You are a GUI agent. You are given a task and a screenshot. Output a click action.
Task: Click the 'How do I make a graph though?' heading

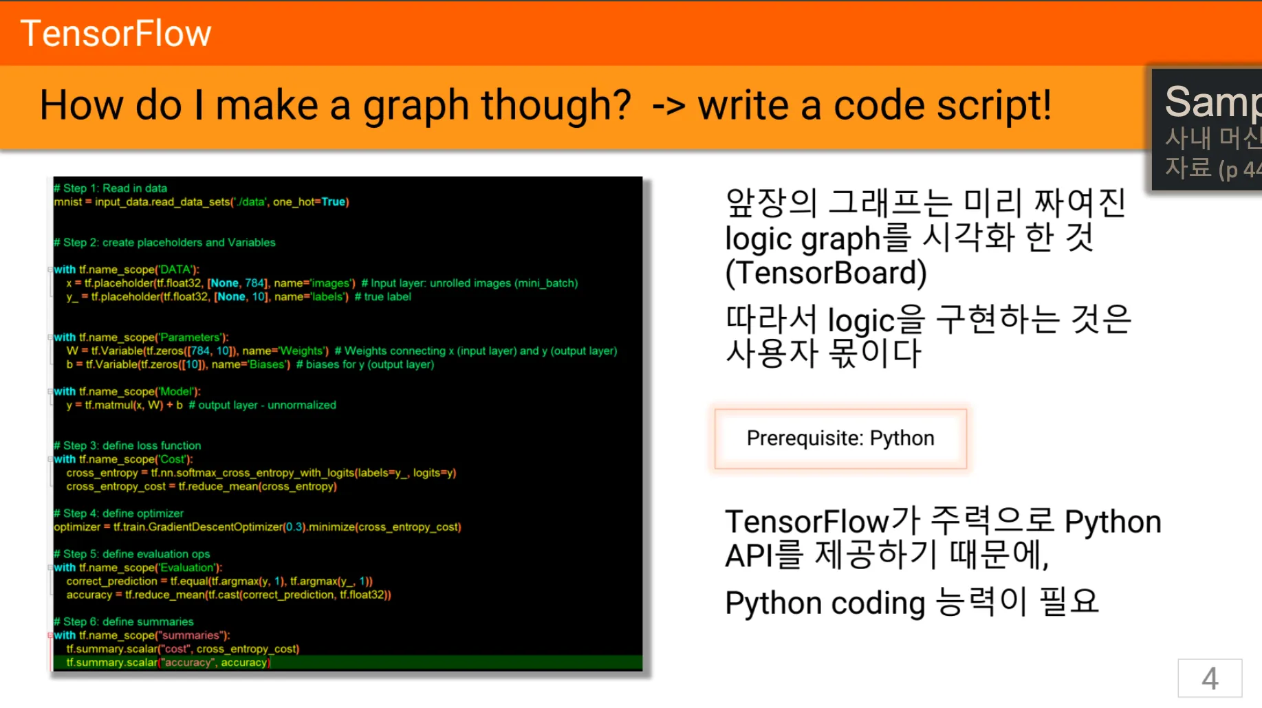coord(335,106)
